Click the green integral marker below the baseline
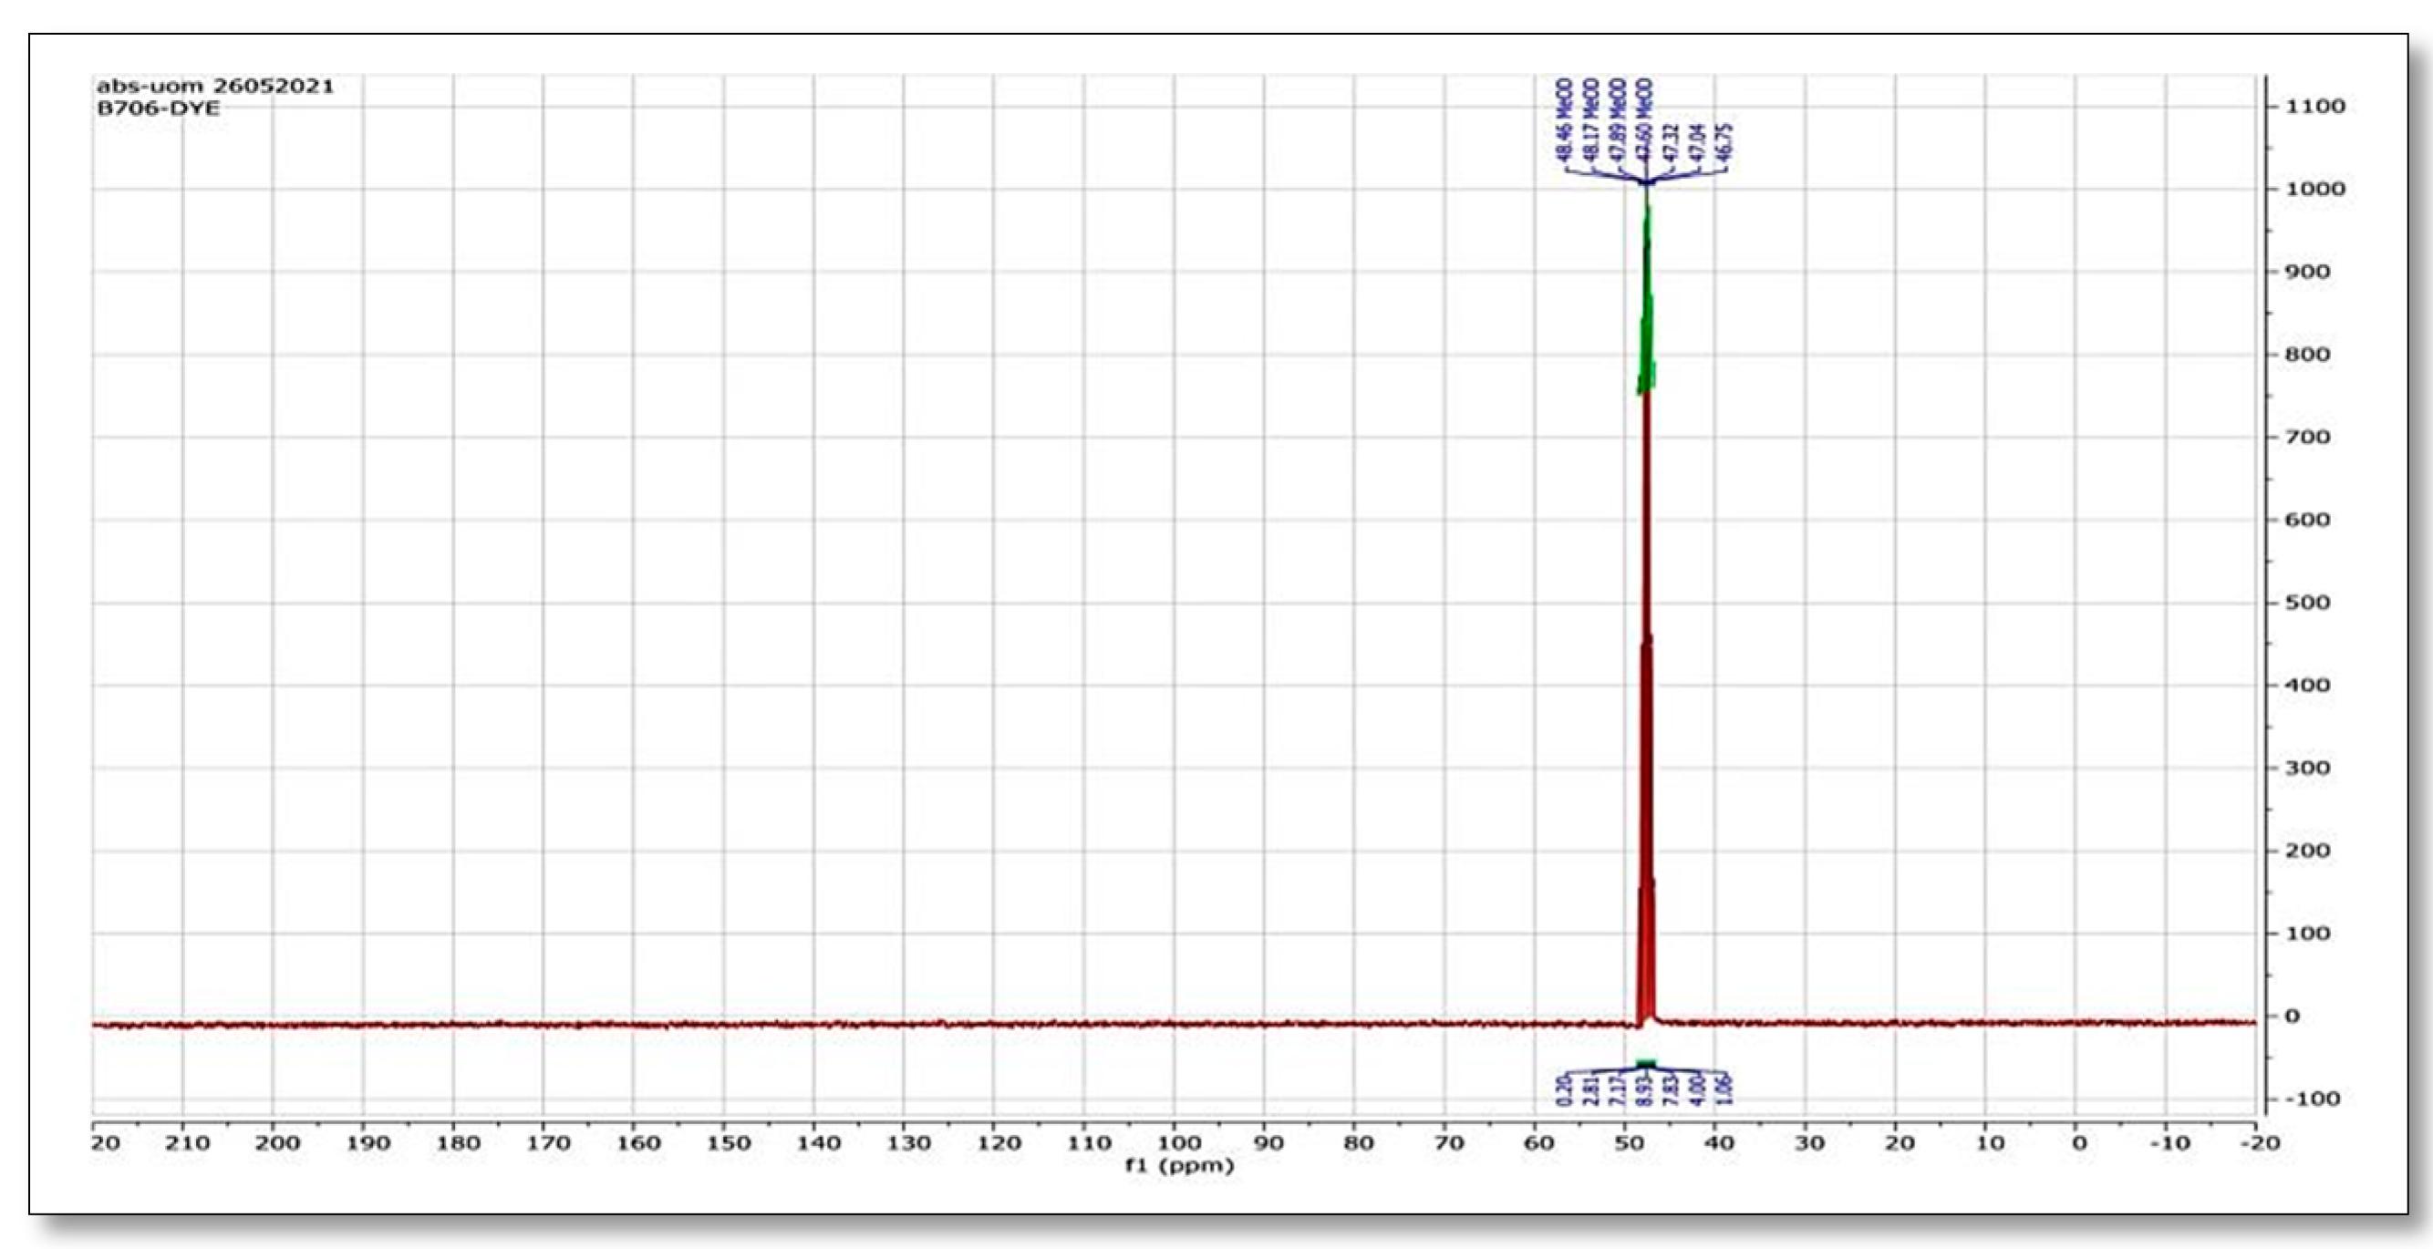 [x=1646, y=1064]
